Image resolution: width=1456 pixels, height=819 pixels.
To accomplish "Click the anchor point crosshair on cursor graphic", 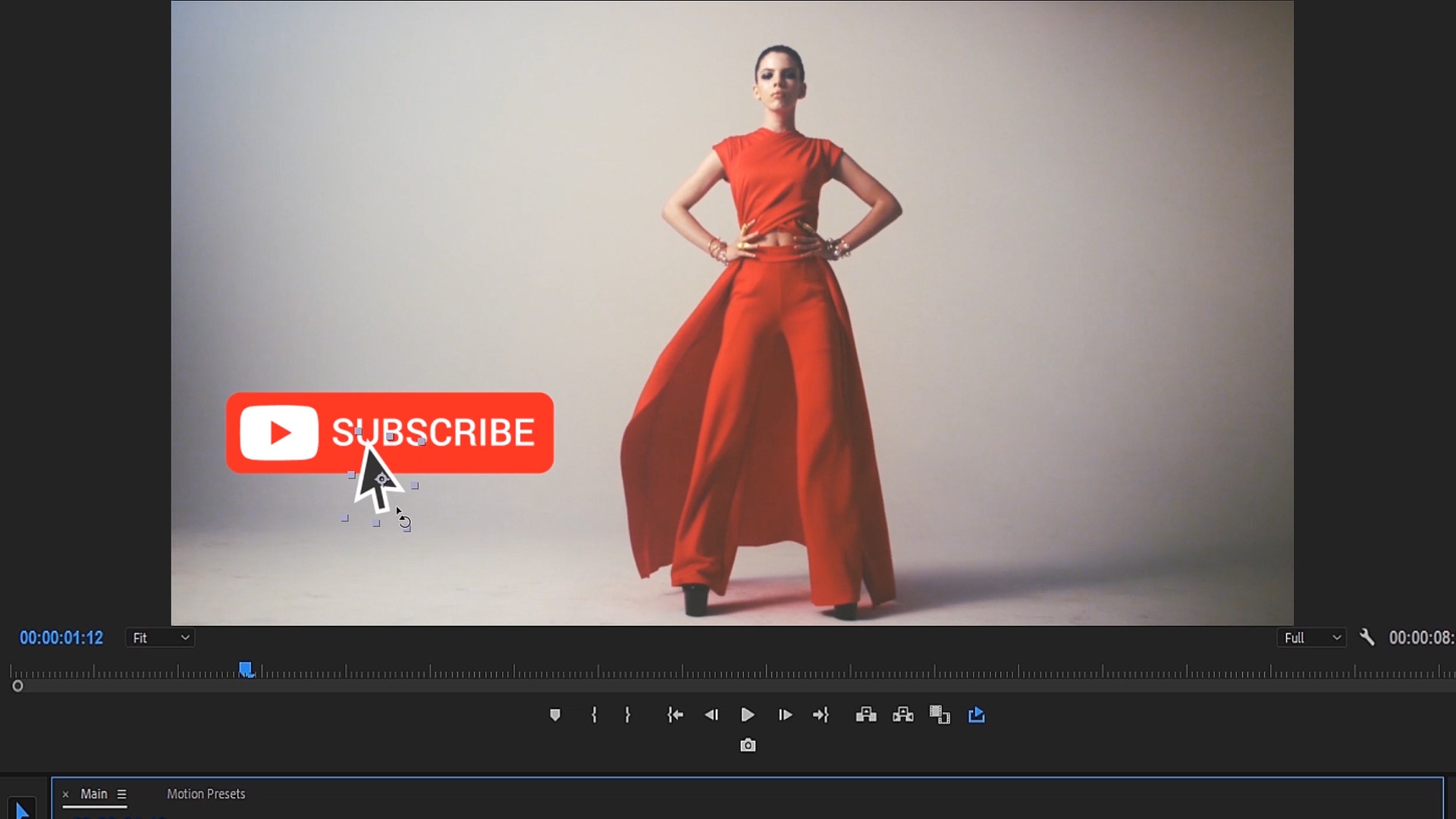I will point(381,479).
